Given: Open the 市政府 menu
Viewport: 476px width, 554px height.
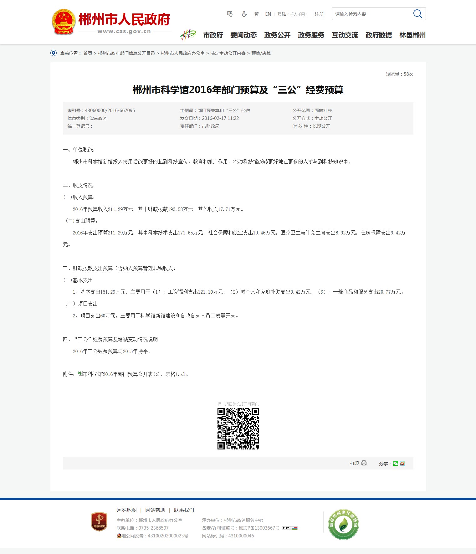Looking at the screenshot, I should pyautogui.click(x=213, y=35).
